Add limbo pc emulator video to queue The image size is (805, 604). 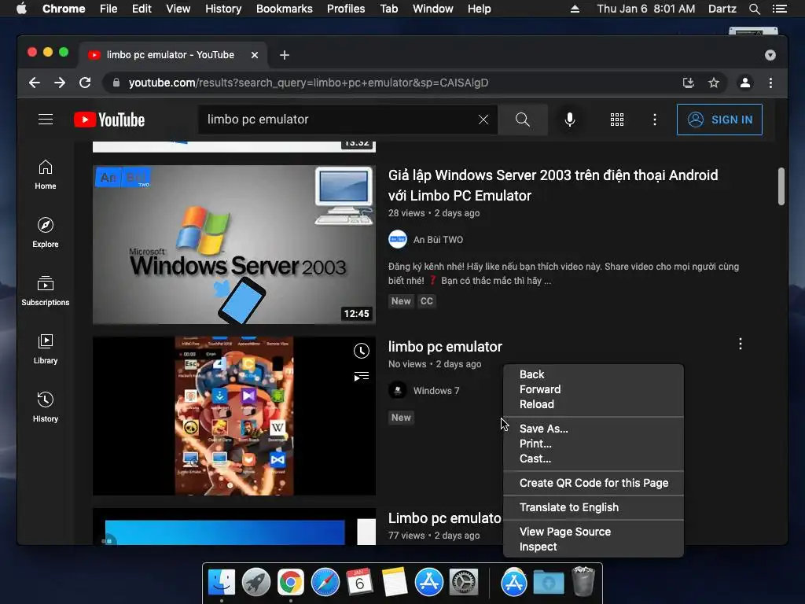pyautogui.click(x=362, y=377)
